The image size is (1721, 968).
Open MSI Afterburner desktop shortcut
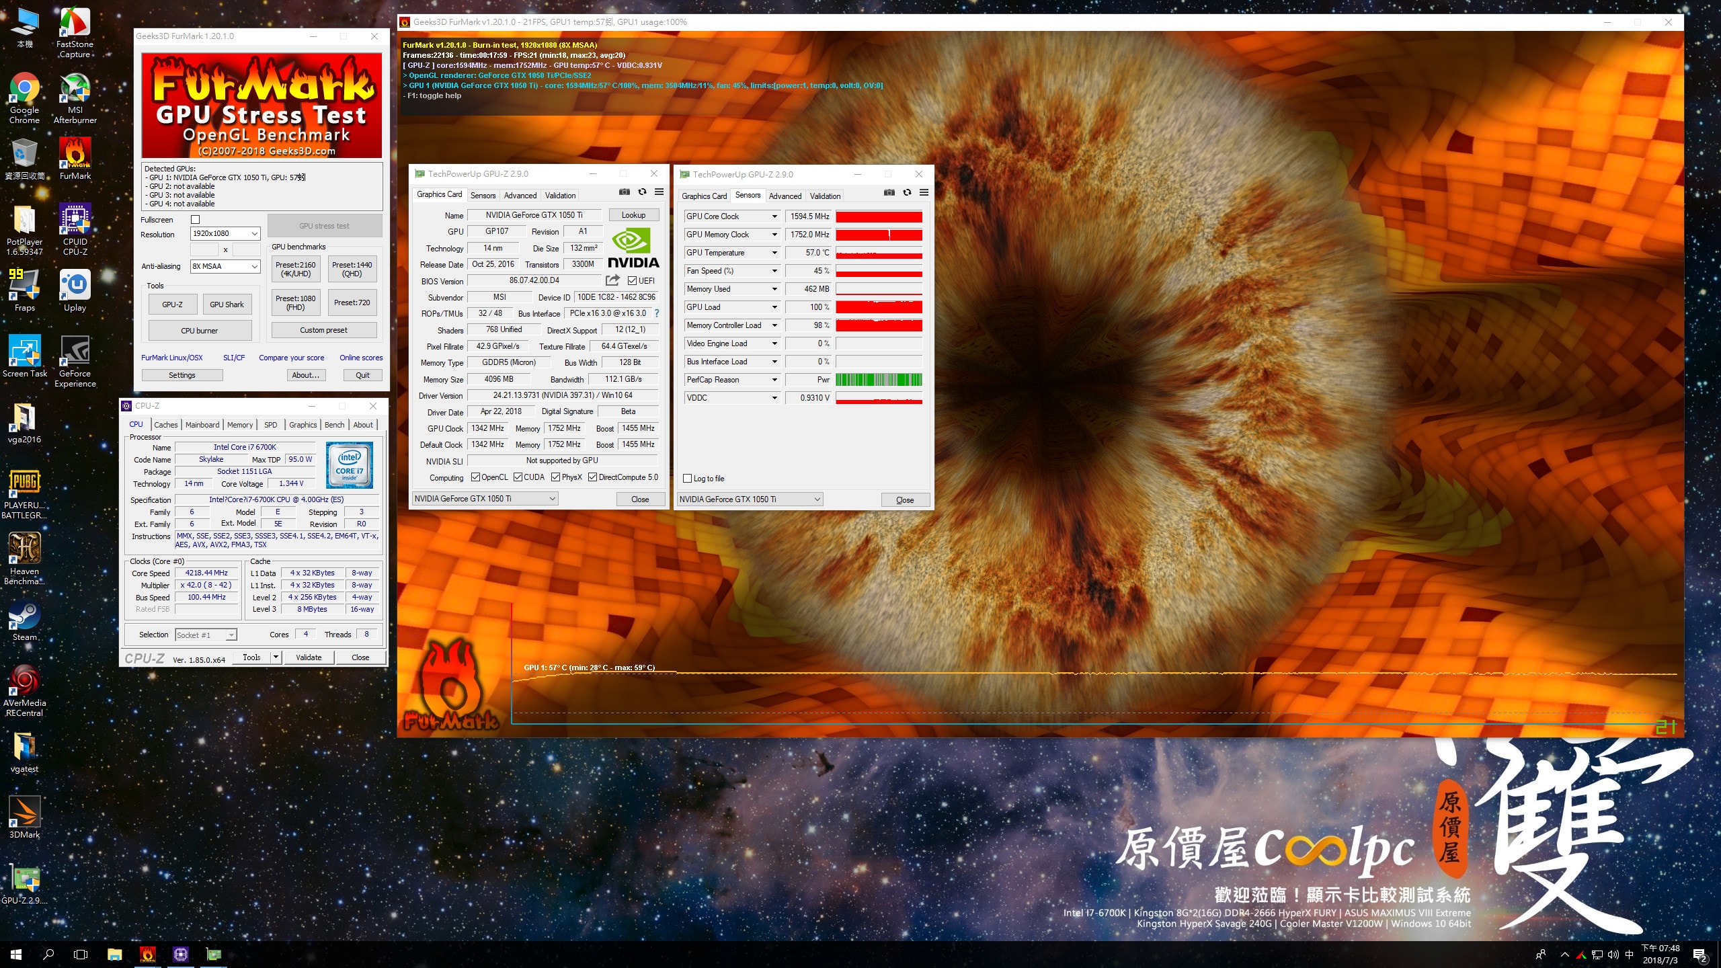tap(75, 98)
